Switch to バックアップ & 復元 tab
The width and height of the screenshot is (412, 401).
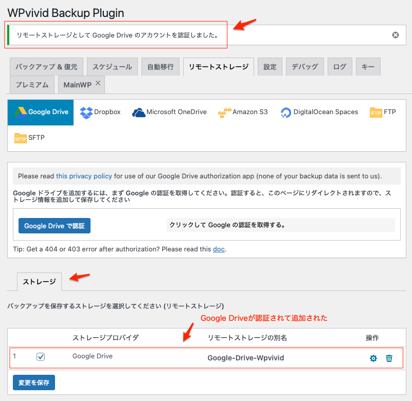click(x=46, y=67)
